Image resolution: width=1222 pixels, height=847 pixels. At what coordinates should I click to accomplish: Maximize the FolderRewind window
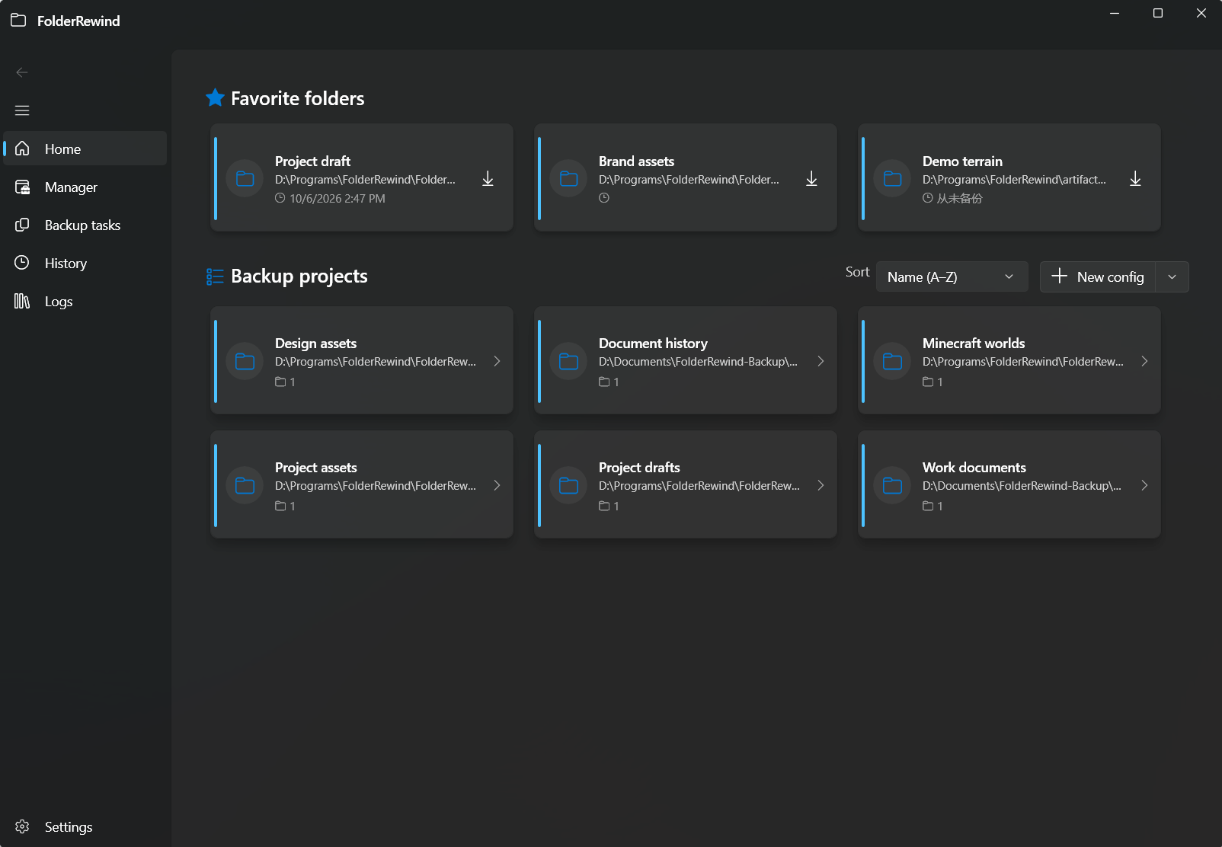1158,13
